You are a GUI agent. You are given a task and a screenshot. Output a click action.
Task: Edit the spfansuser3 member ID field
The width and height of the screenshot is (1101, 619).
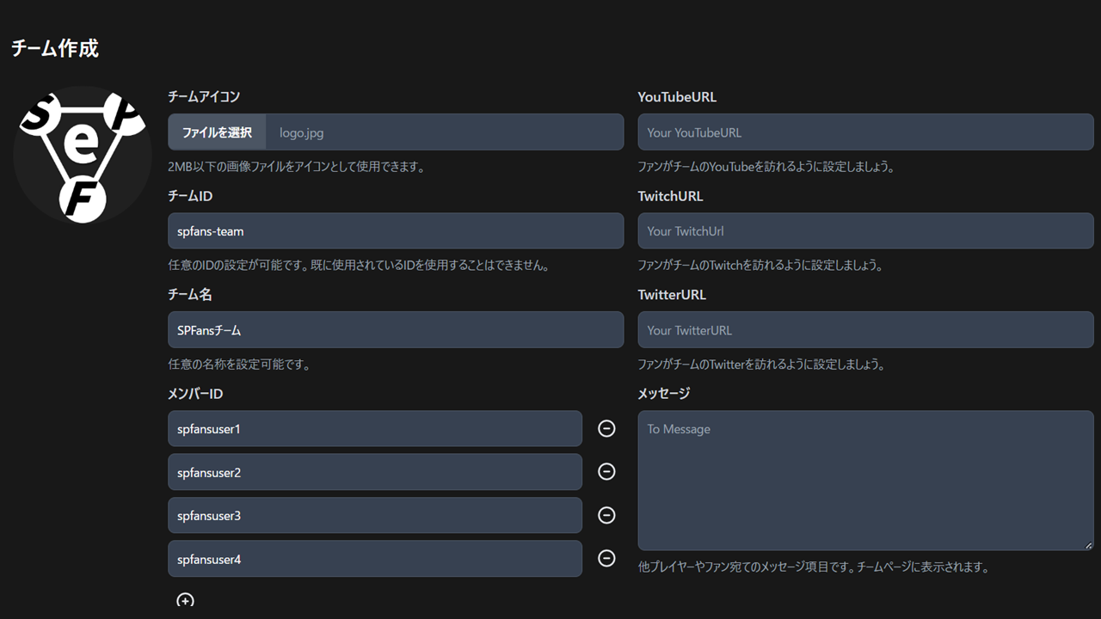pyautogui.click(x=375, y=515)
